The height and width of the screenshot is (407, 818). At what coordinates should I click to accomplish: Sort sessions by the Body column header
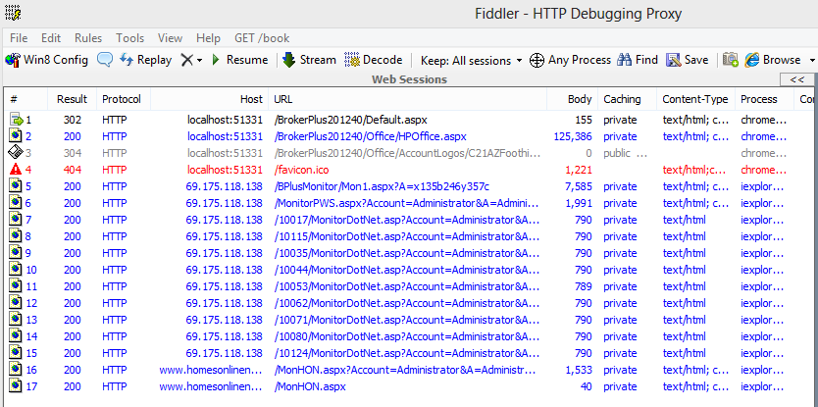point(581,99)
